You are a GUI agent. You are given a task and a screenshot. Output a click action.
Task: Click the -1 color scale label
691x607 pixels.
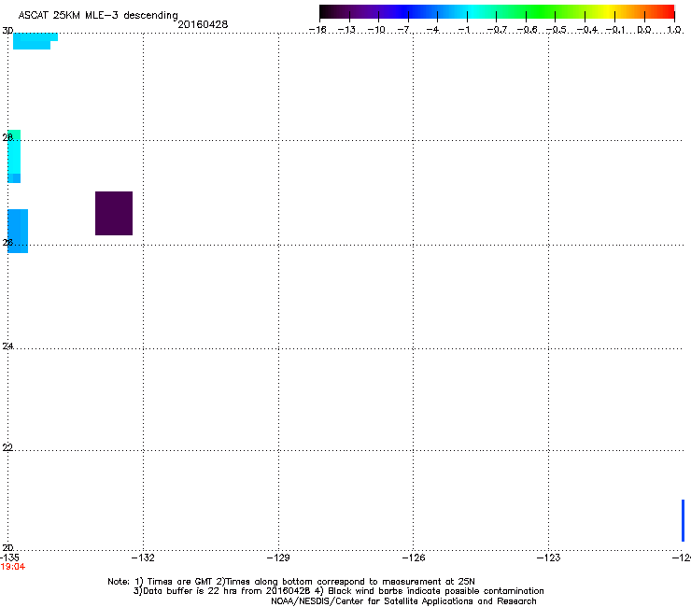(x=463, y=30)
